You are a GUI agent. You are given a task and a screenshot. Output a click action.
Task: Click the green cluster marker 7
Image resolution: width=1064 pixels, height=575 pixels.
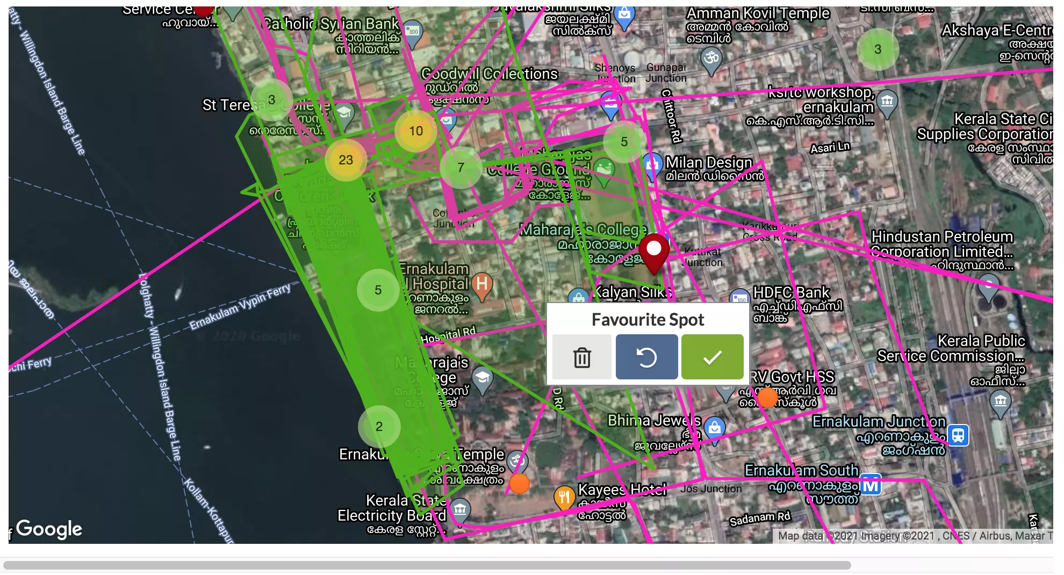pyautogui.click(x=460, y=168)
